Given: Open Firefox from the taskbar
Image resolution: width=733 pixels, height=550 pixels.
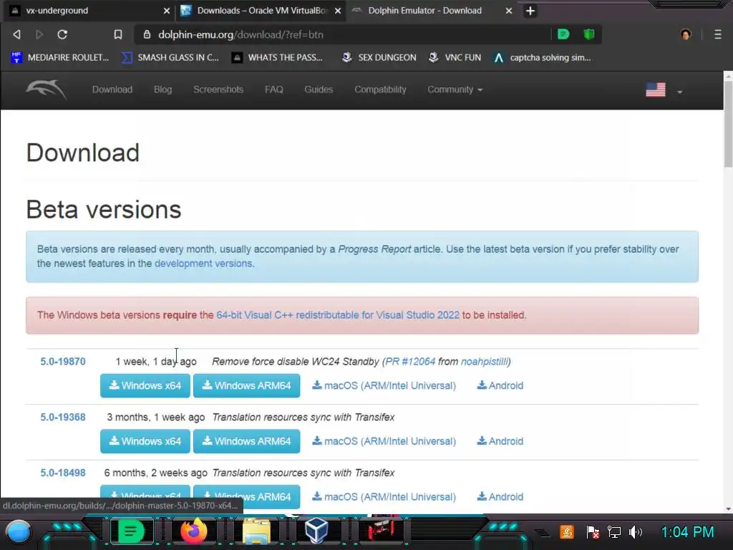Looking at the screenshot, I should pos(193,532).
